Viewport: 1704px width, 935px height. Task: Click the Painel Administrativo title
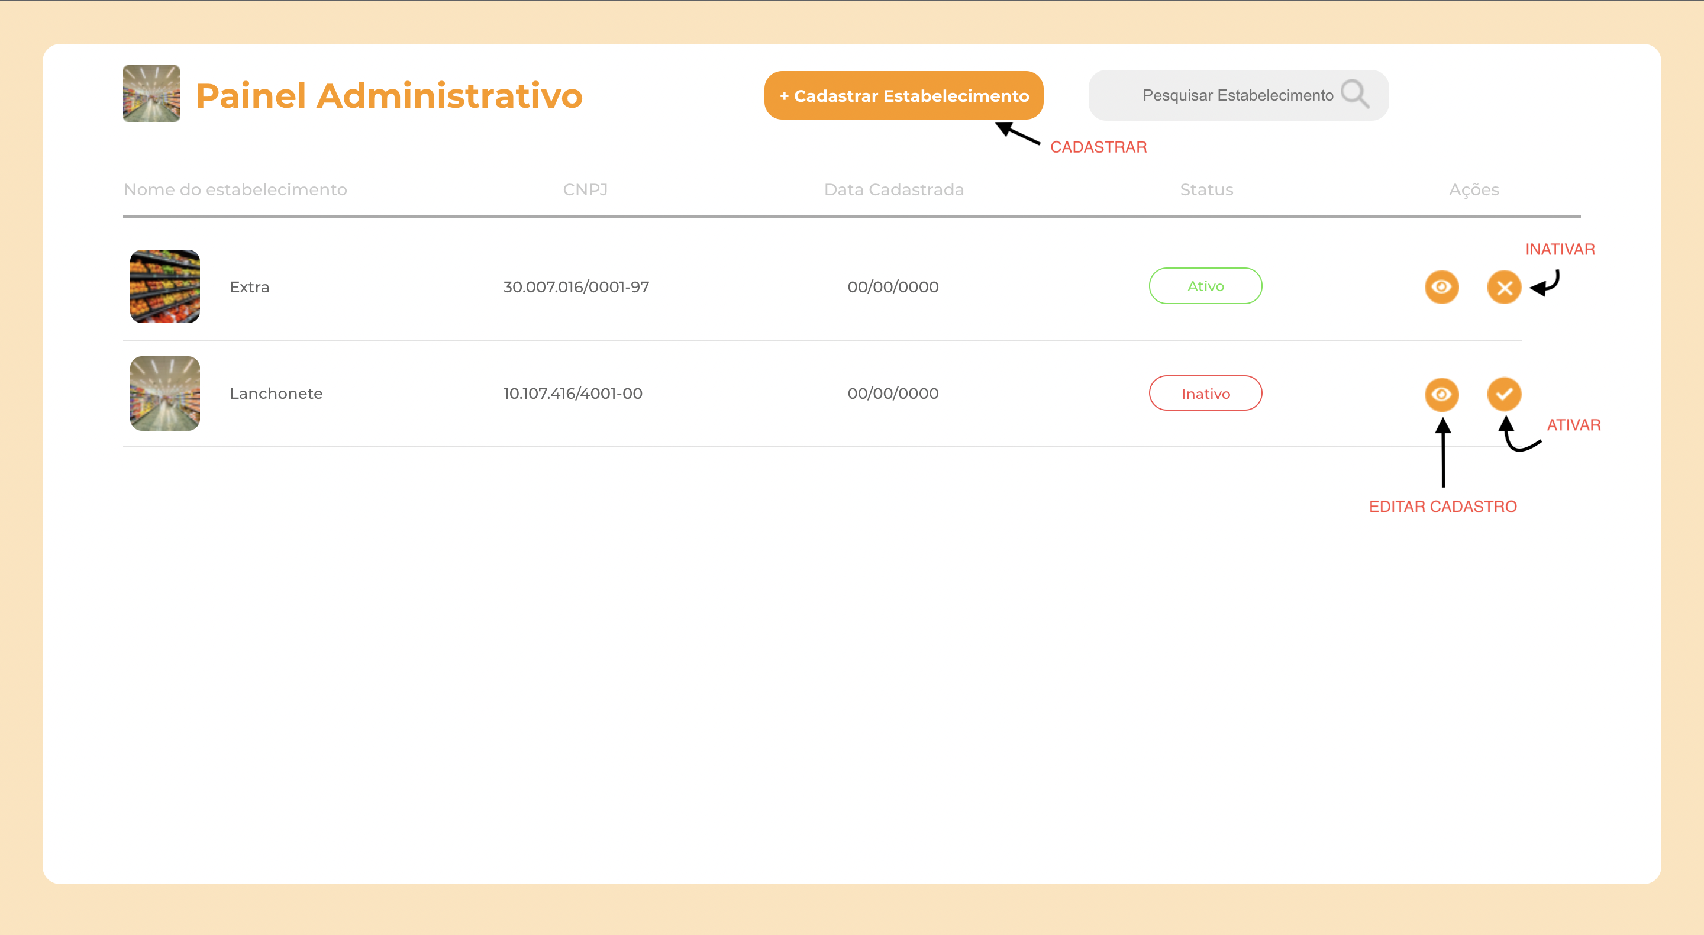(x=389, y=95)
